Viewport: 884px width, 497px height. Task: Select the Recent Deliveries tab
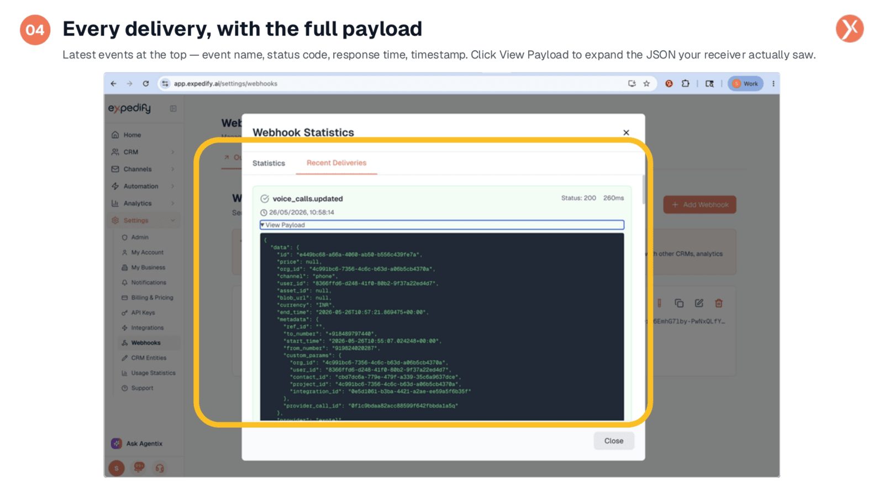[x=336, y=163]
